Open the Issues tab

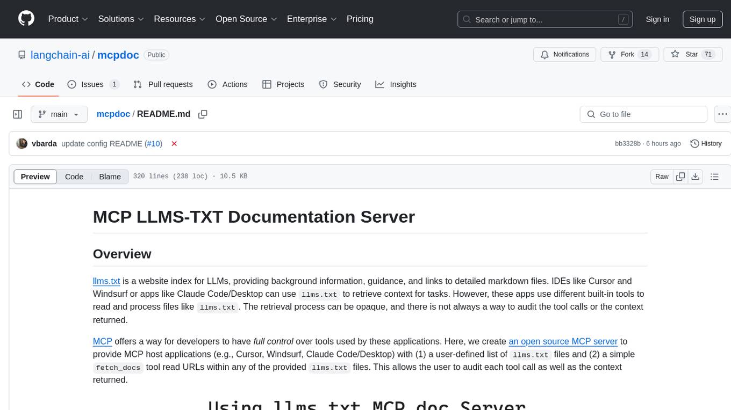click(93, 84)
